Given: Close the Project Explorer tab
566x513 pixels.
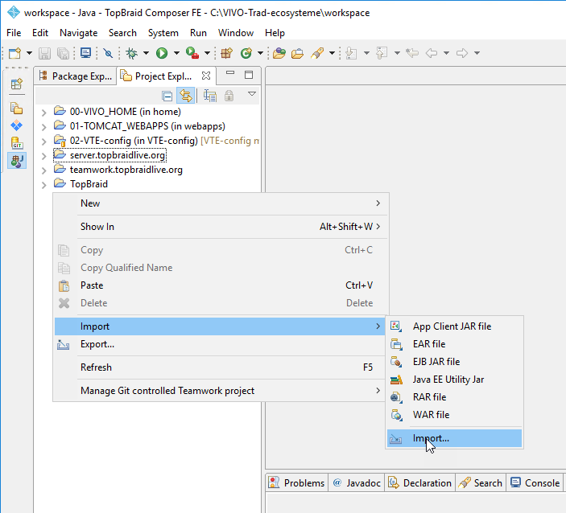Looking at the screenshot, I should [206, 76].
